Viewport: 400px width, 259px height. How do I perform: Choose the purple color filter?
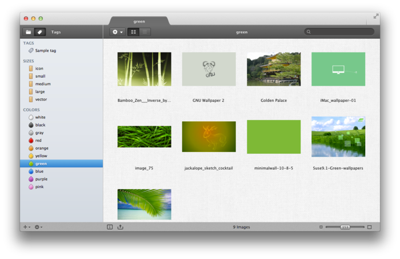point(41,179)
